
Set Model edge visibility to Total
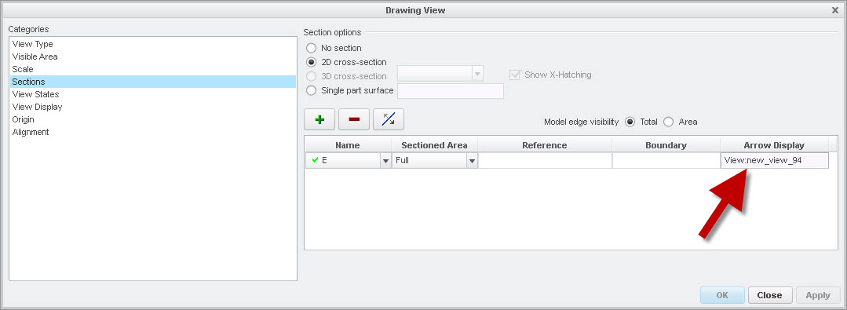(x=630, y=122)
